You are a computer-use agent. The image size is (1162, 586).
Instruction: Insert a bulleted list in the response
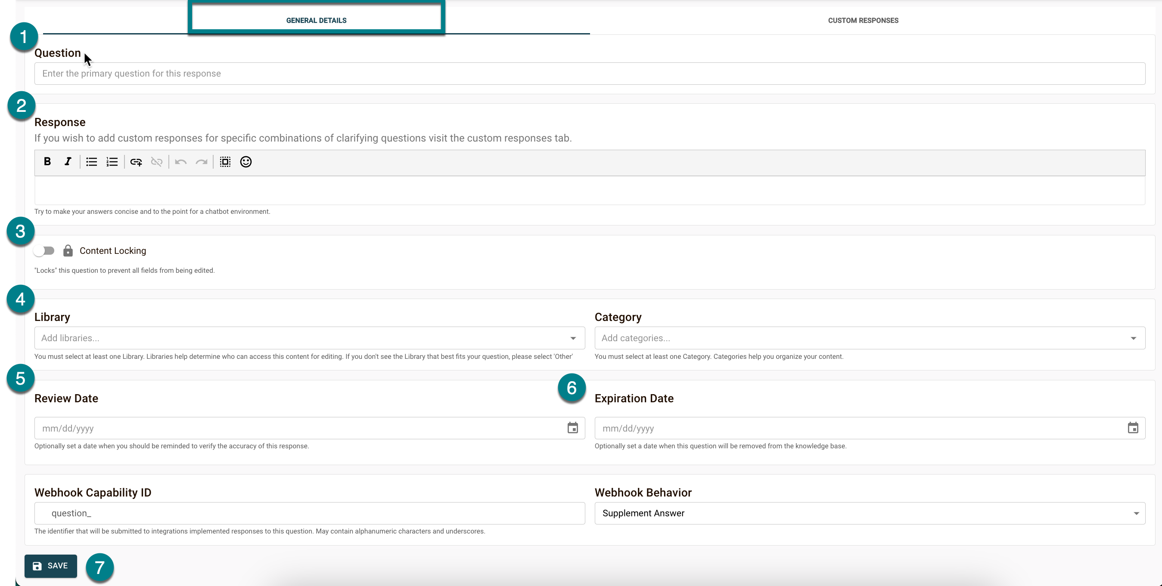click(x=91, y=162)
